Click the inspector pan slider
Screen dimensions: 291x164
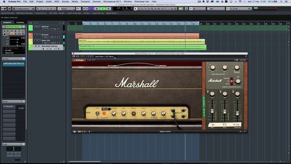pos(17,42)
